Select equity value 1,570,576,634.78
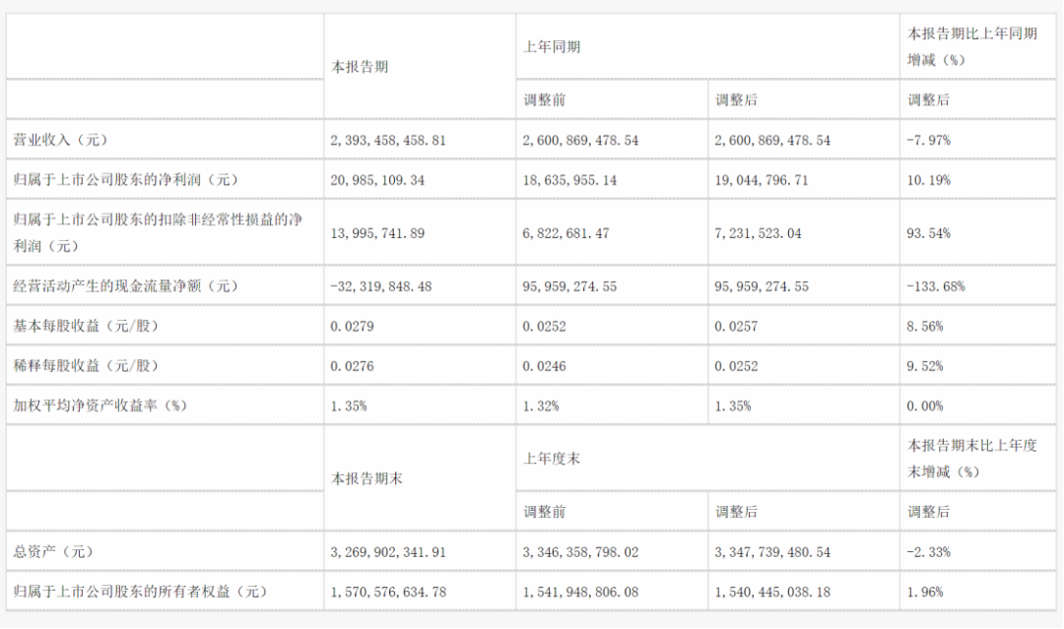Viewport: 1064px width, 629px height. (388, 592)
